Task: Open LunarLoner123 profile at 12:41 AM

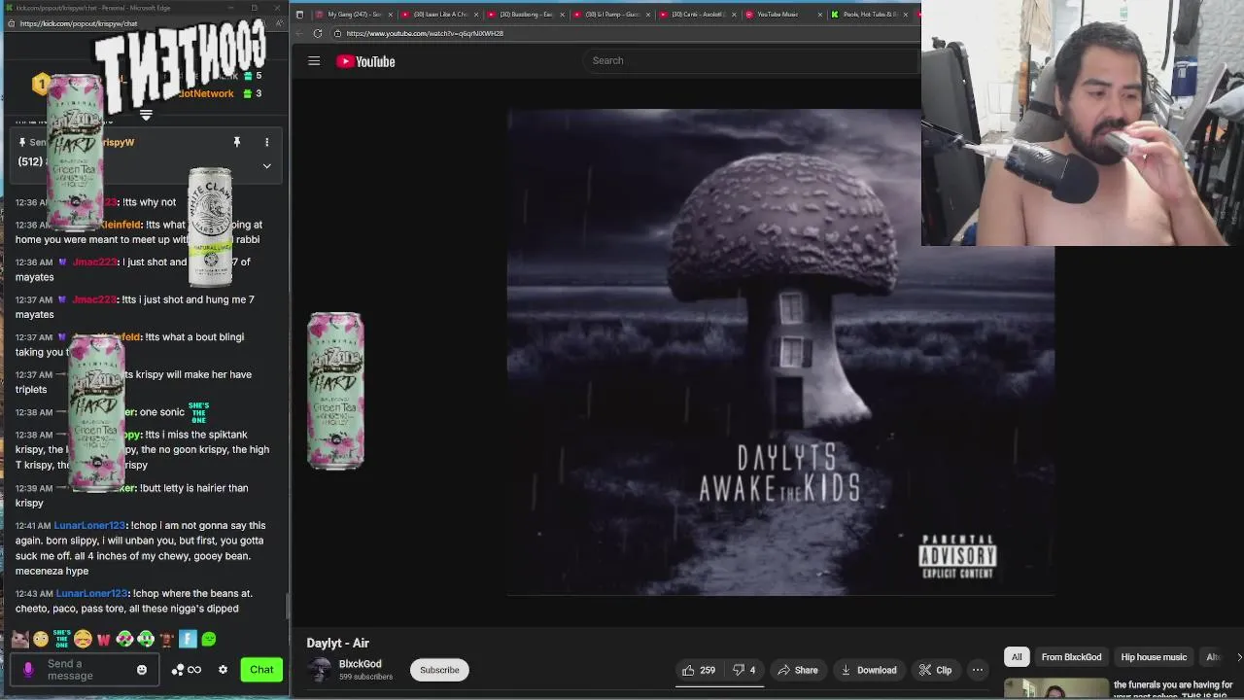Action: coord(89,525)
